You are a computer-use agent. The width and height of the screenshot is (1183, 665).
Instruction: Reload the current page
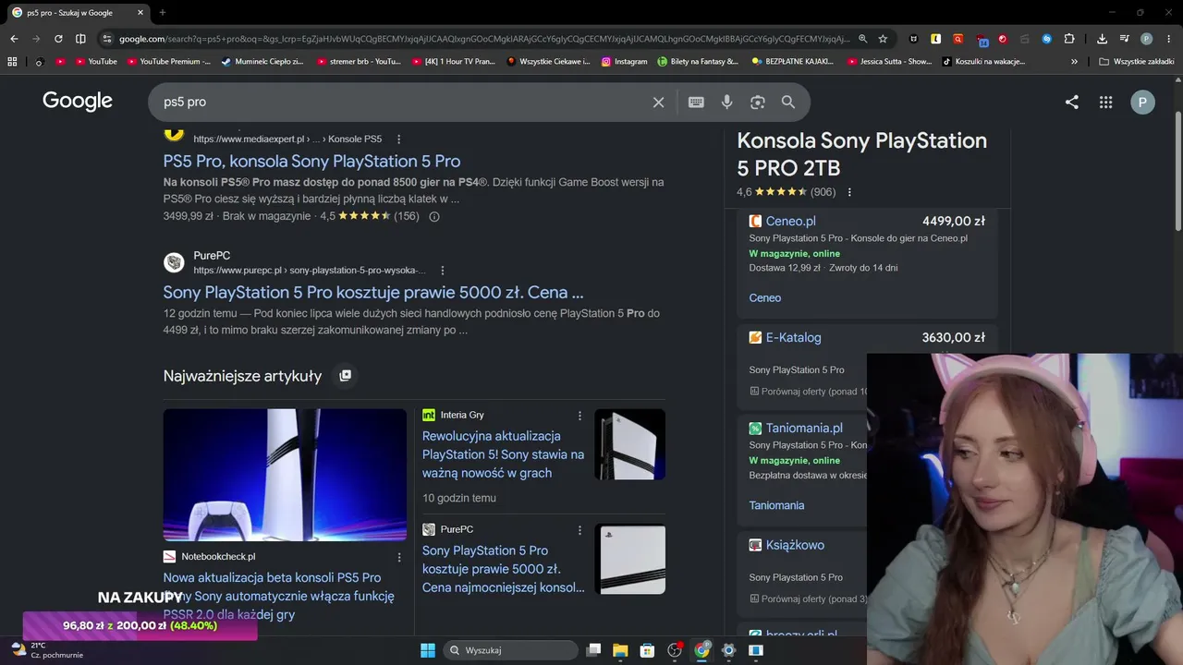coord(58,39)
